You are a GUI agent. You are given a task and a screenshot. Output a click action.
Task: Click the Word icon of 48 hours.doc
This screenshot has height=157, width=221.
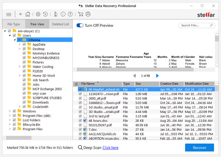click(85, 121)
